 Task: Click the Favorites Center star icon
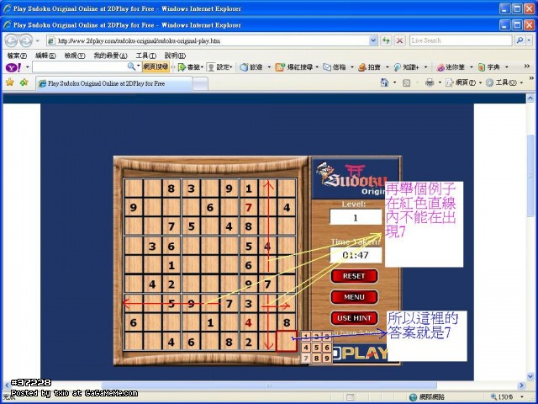10,82
